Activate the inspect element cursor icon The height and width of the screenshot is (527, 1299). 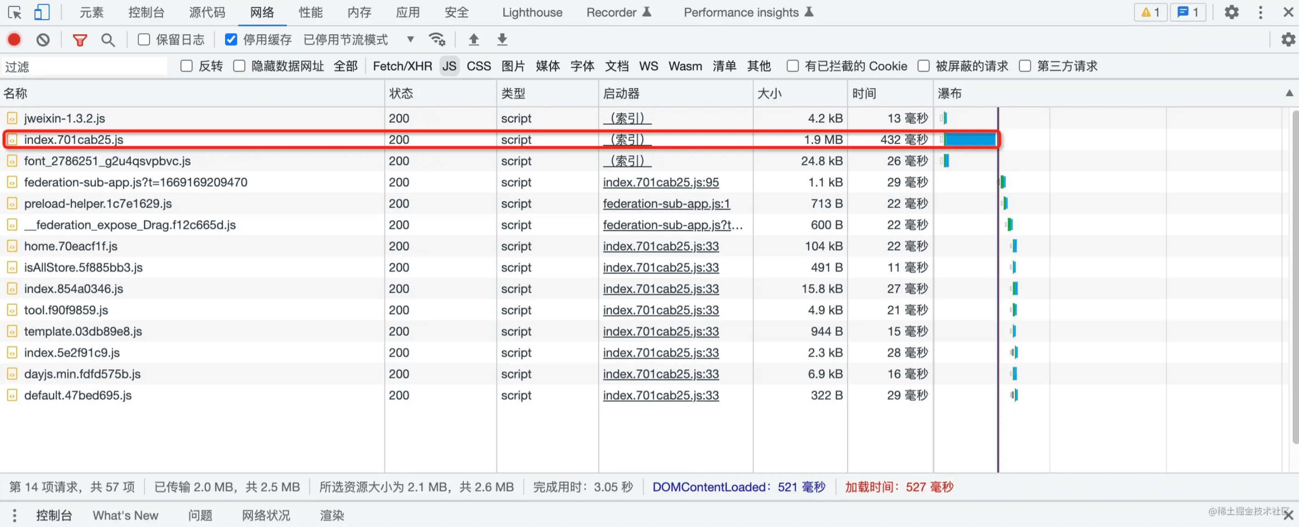point(15,12)
